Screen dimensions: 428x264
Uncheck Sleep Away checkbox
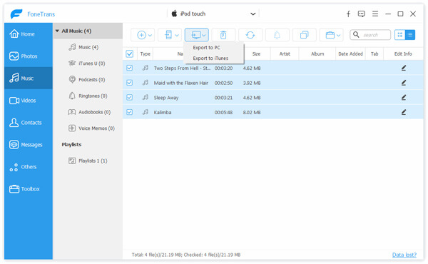129,98
